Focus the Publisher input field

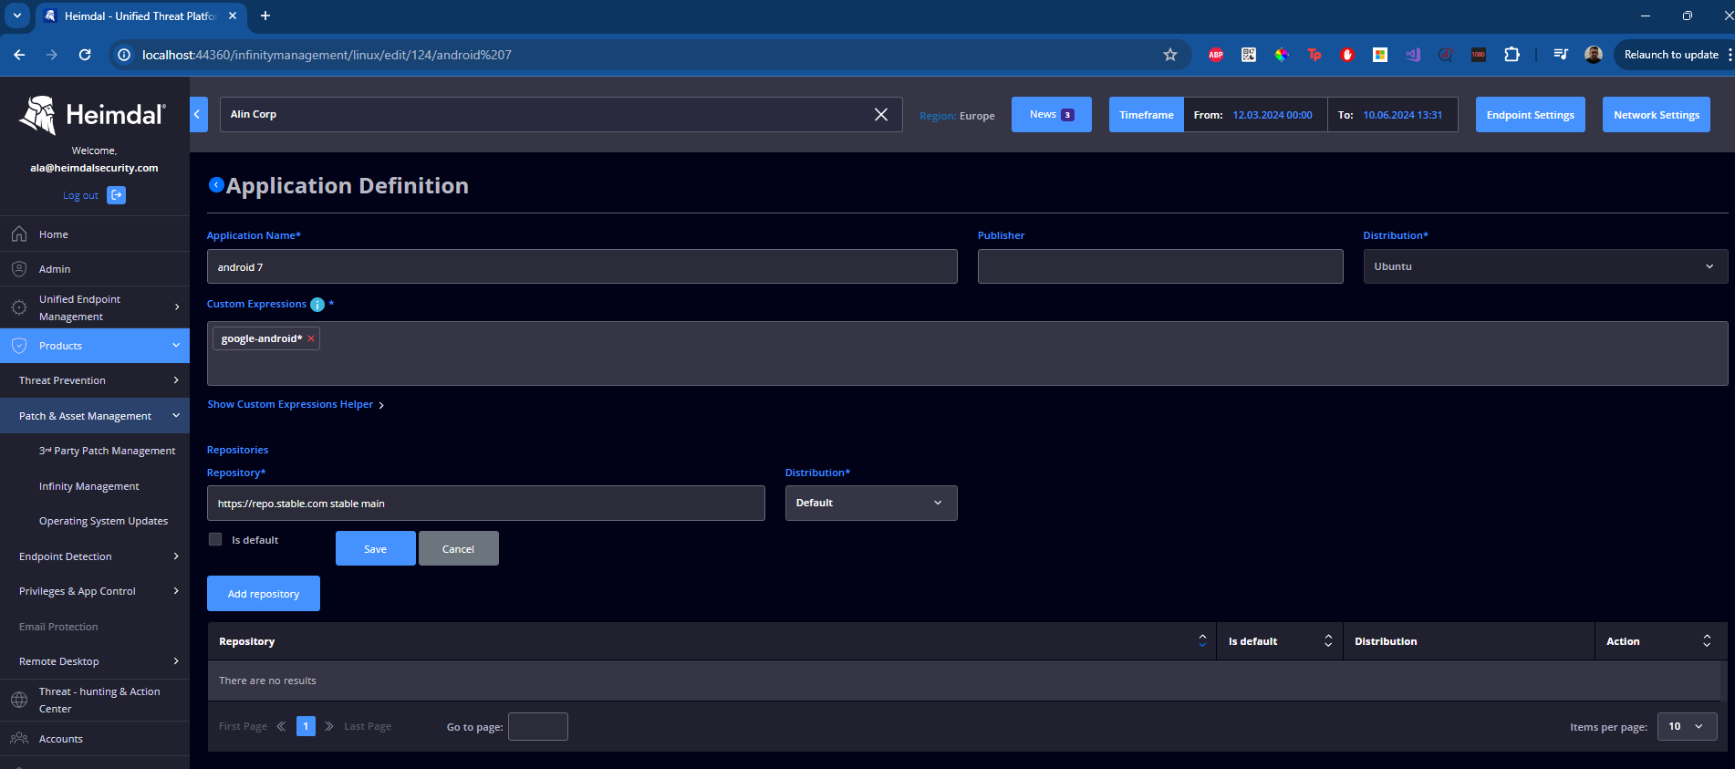pos(1160,266)
